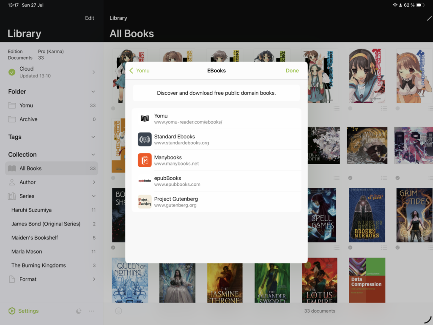The width and height of the screenshot is (433, 325).
Task: Toggle read checkmark under Grim Tides
Action: click(397, 248)
